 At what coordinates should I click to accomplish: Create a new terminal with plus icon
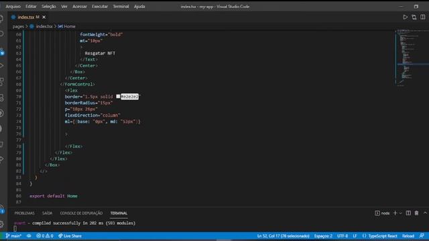coord(395,213)
